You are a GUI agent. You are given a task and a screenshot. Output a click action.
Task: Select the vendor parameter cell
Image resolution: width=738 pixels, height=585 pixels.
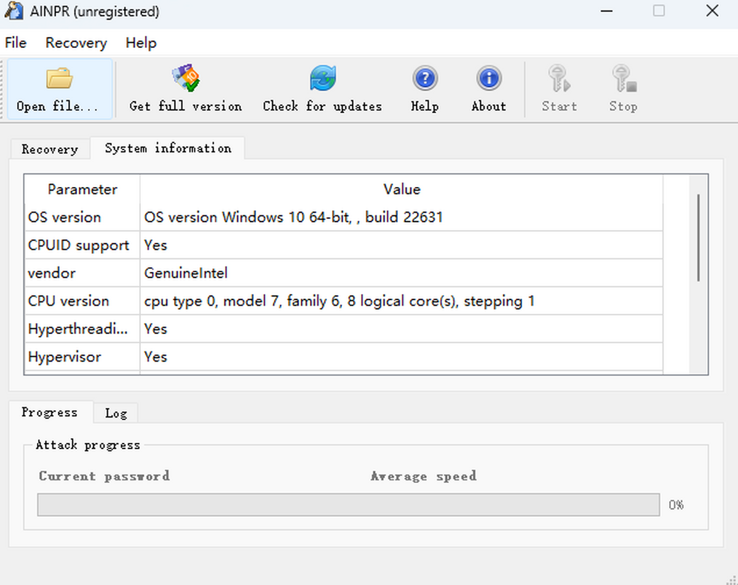[x=82, y=273]
